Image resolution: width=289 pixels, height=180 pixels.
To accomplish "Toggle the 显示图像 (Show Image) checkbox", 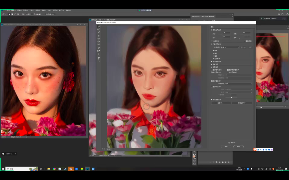I will click(x=212, y=72).
